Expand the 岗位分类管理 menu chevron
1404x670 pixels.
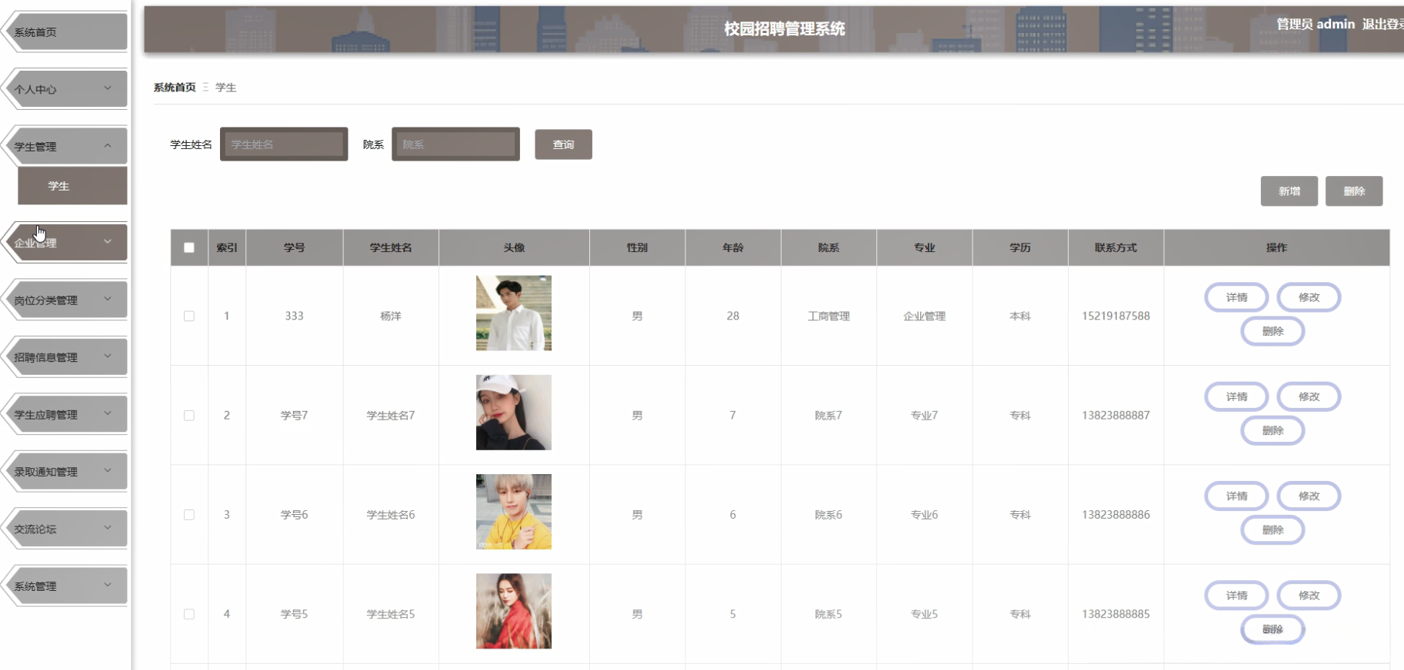click(108, 300)
